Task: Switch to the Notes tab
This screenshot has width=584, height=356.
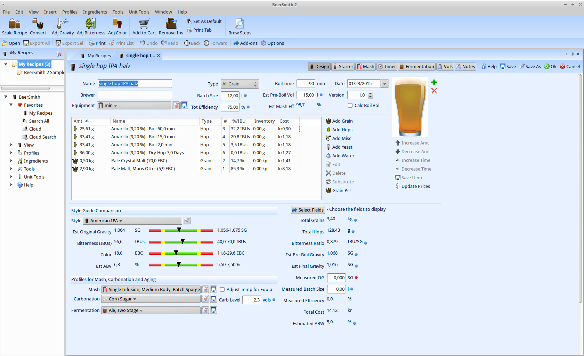Action: pyautogui.click(x=465, y=66)
